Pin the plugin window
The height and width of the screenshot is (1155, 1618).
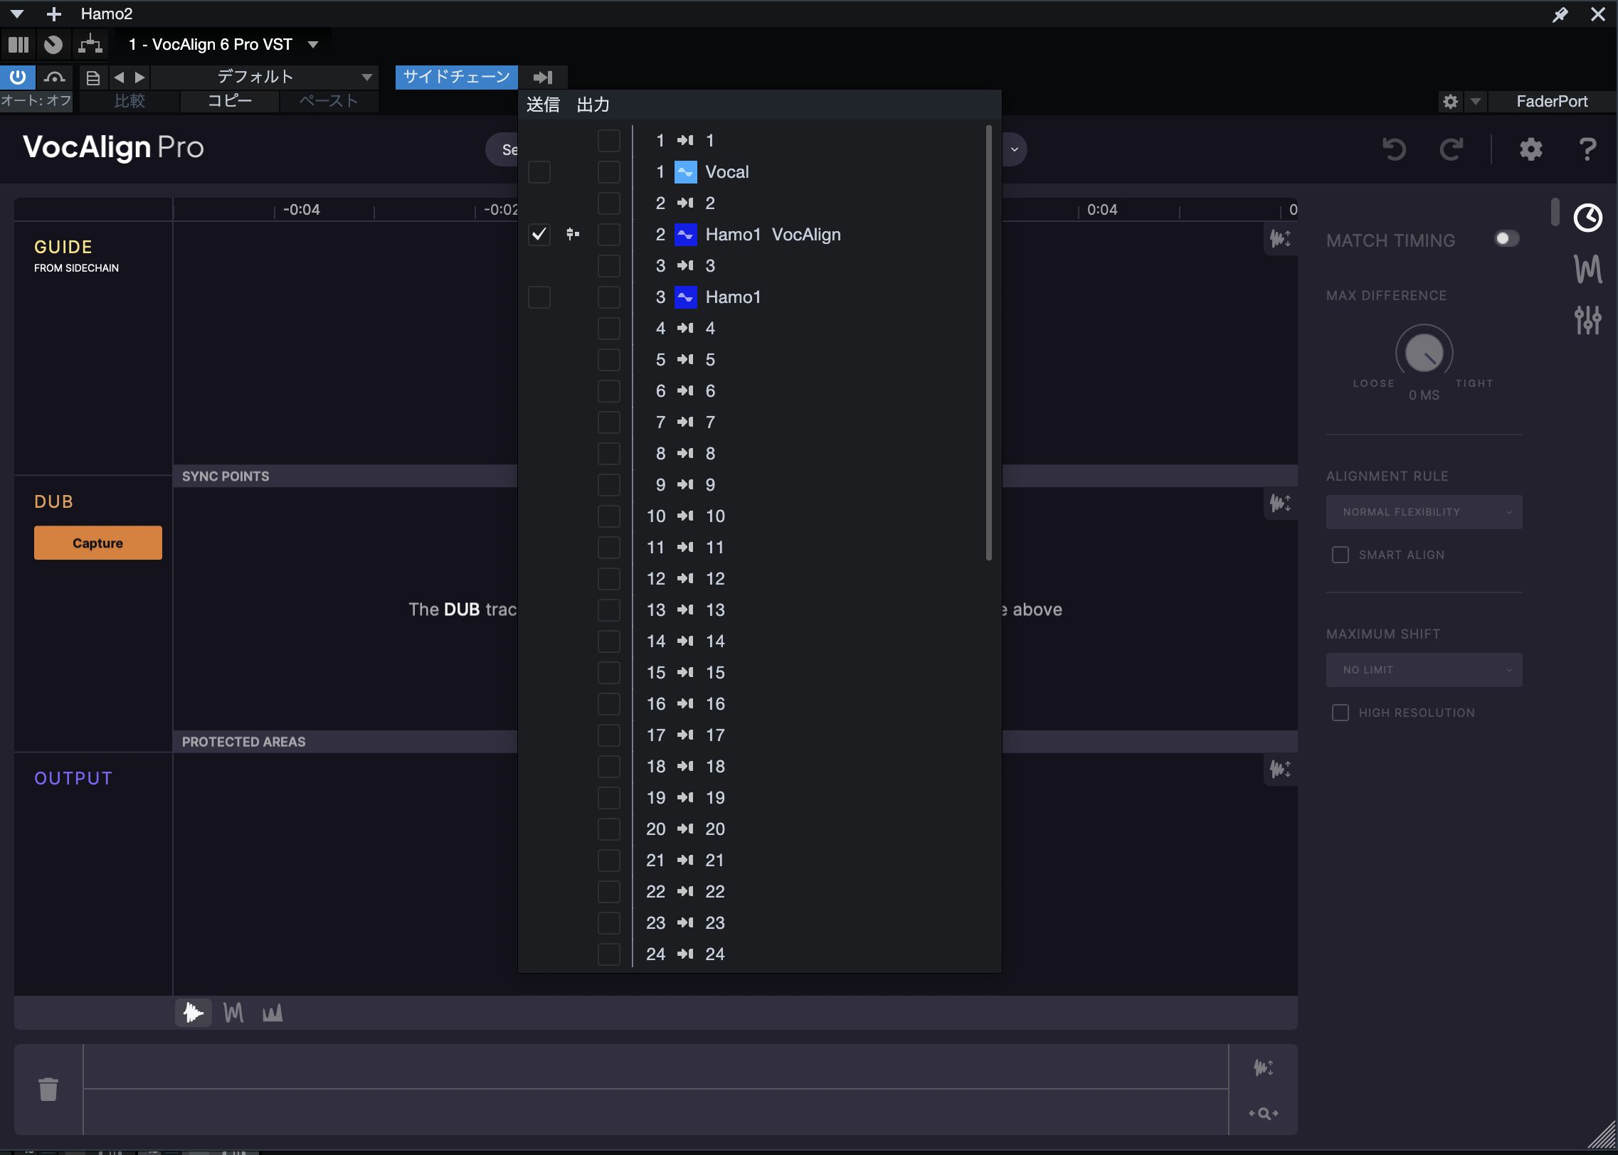click(1560, 14)
